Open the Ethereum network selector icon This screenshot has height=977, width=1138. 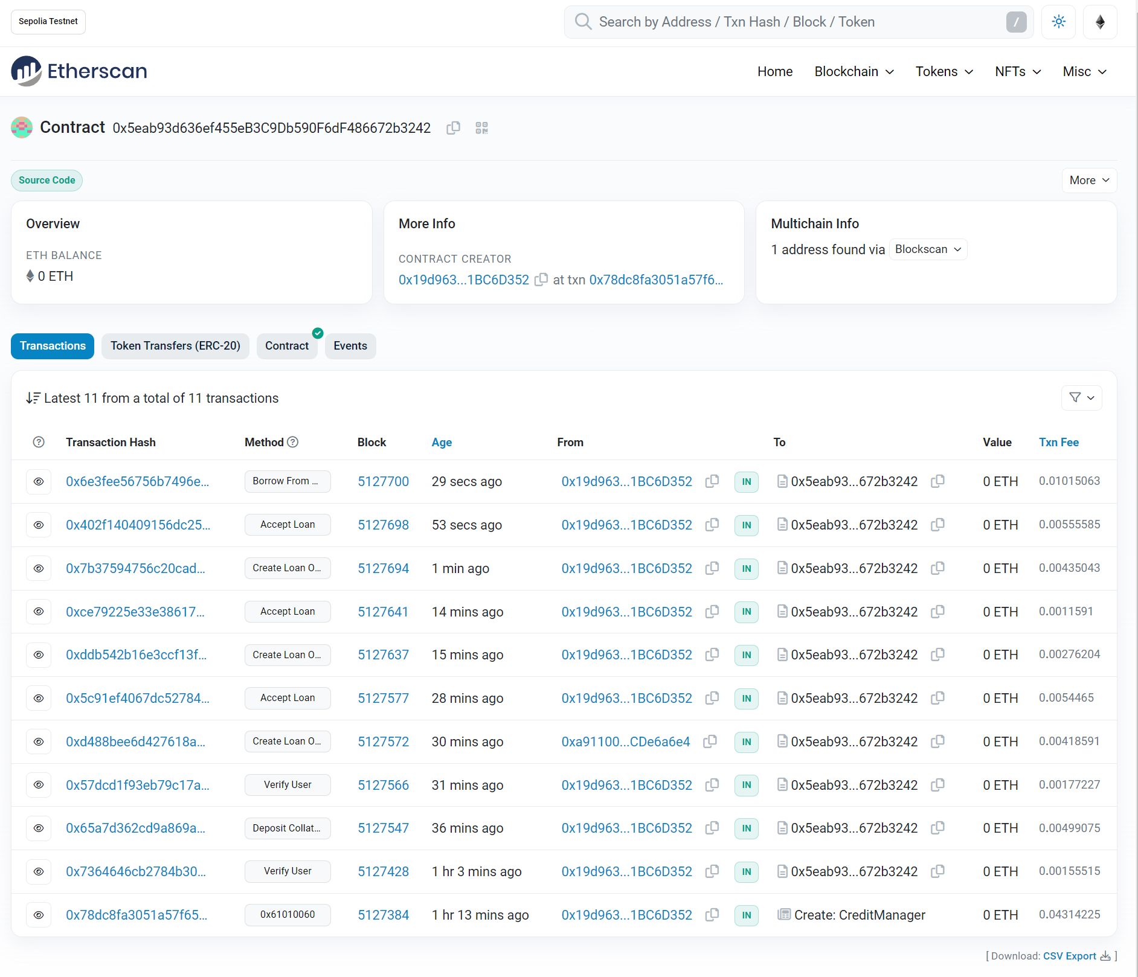point(1100,22)
